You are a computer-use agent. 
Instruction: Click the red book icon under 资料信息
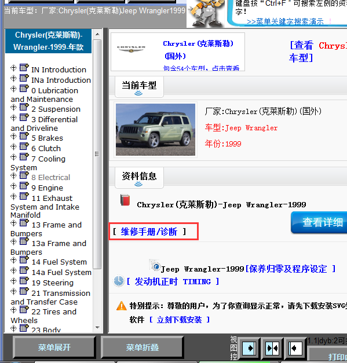coord(125,200)
